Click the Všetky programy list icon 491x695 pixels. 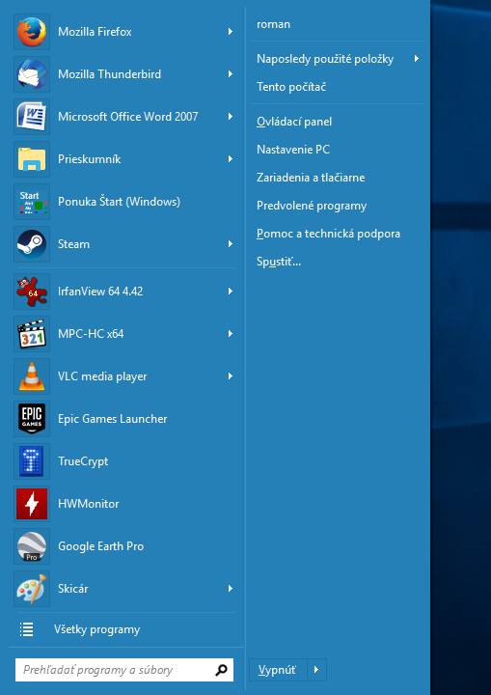[x=27, y=629]
